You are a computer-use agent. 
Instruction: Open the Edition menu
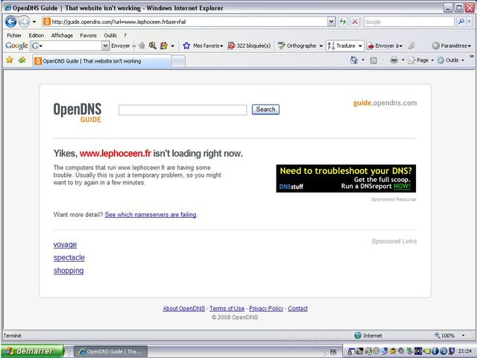[x=37, y=35]
